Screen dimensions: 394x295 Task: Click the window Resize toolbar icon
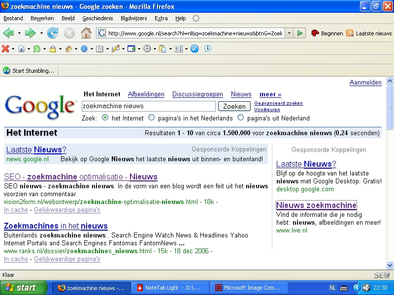pyautogui.click(x=131, y=49)
